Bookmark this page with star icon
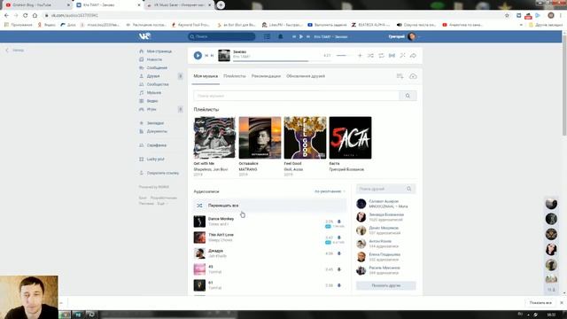Screen dimensions: 567x319 coord(507,16)
